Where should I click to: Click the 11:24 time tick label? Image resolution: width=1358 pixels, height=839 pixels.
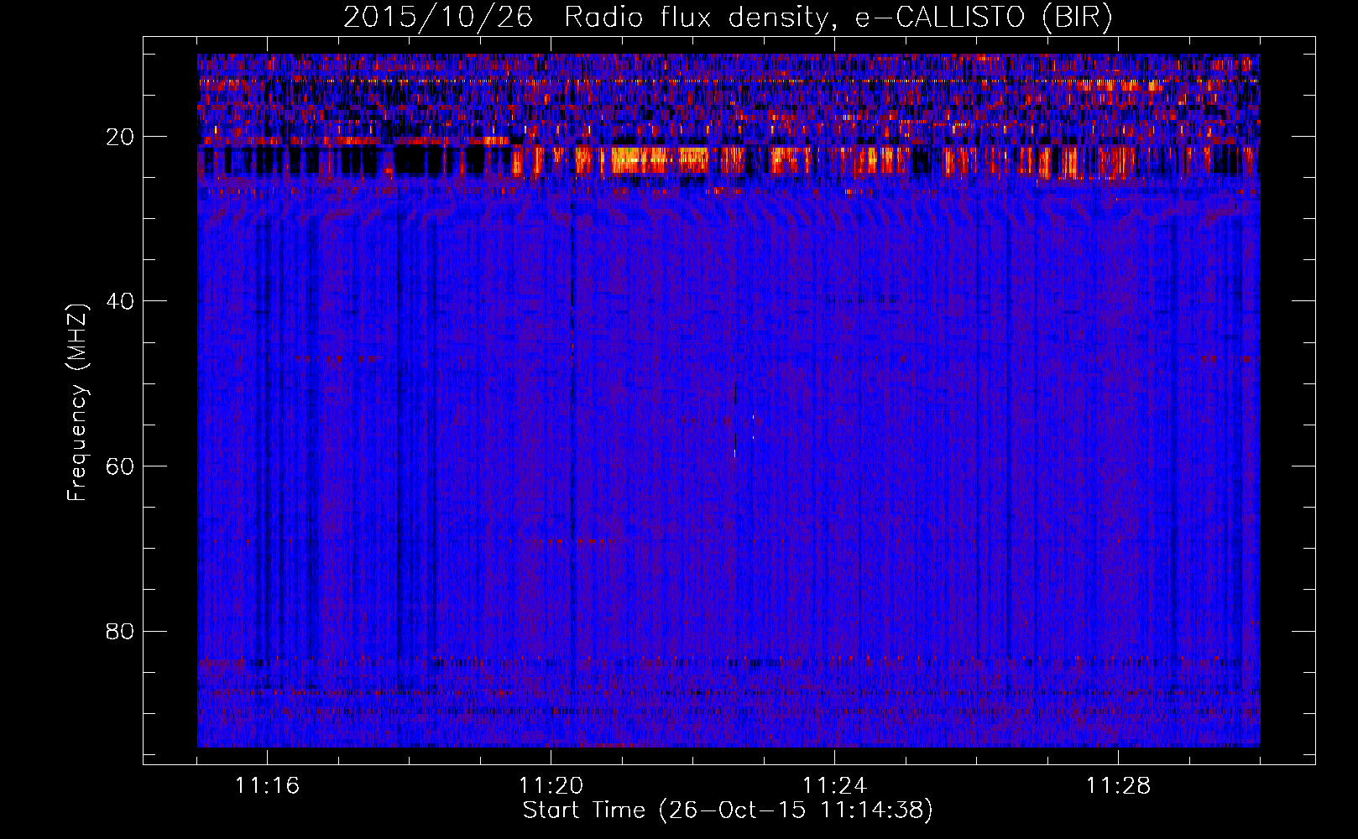pyautogui.click(x=834, y=786)
